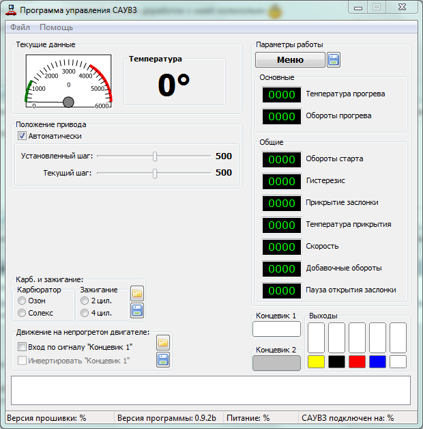This screenshot has height=429, width=423.
Task: Click Обороты старта value display
Action: (x=282, y=159)
